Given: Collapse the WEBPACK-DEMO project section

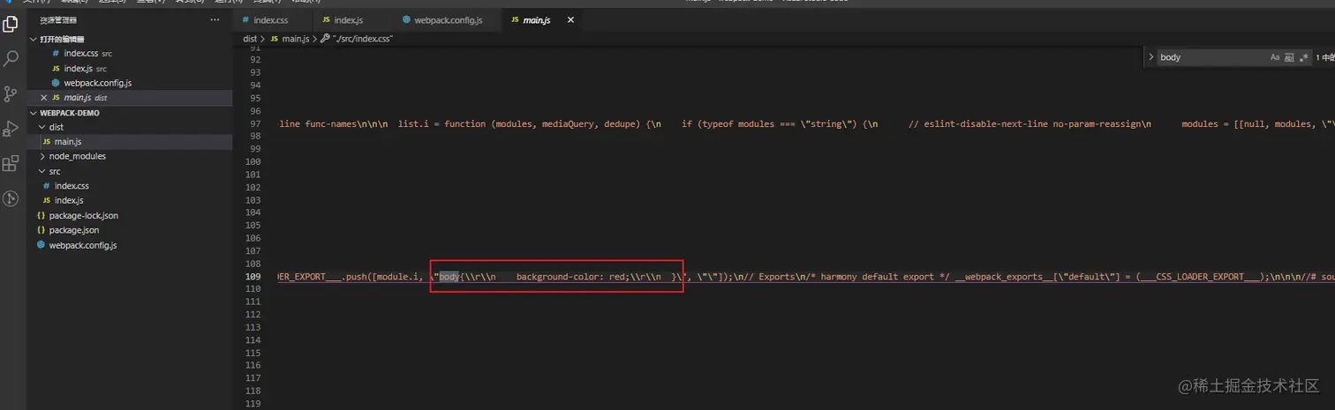Looking at the screenshot, I should point(34,113).
